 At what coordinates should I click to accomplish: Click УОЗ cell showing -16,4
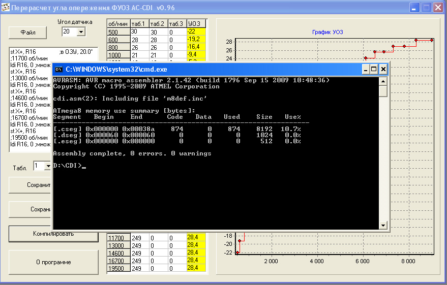pos(196,47)
